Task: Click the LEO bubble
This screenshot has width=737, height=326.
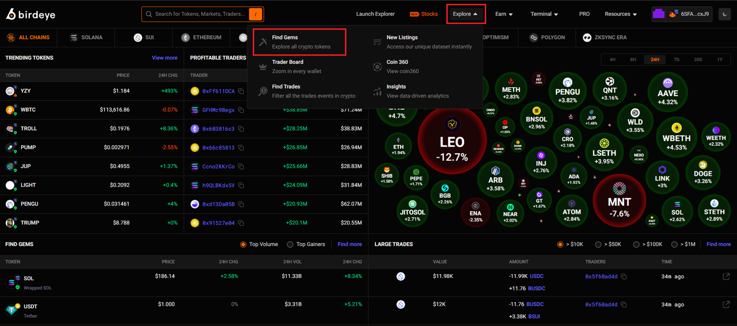Action: pyautogui.click(x=452, y=140)
